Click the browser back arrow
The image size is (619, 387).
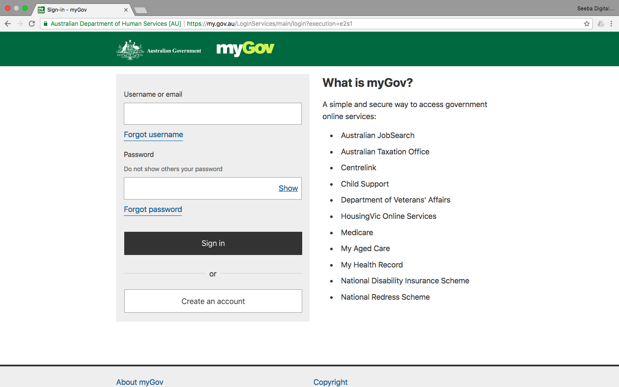click(x=7, y=24)
